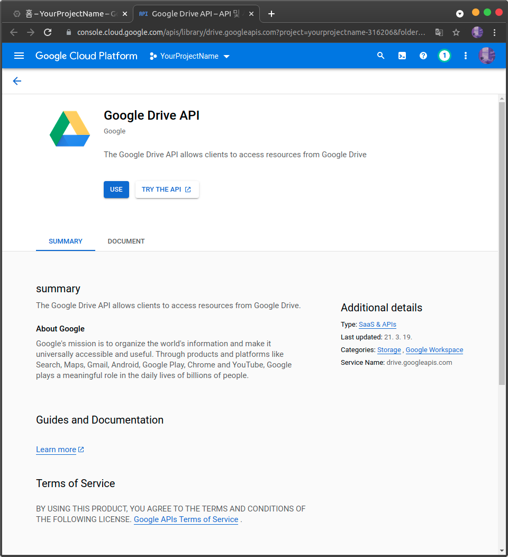The height and width of the screenshot is (557, 508).
Task: Click the scrollbar down arrow
Action: (x=502, y=551)
